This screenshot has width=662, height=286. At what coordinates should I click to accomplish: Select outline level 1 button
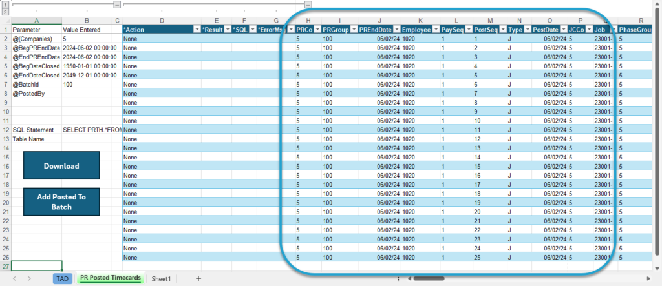(x=5, y=5)
